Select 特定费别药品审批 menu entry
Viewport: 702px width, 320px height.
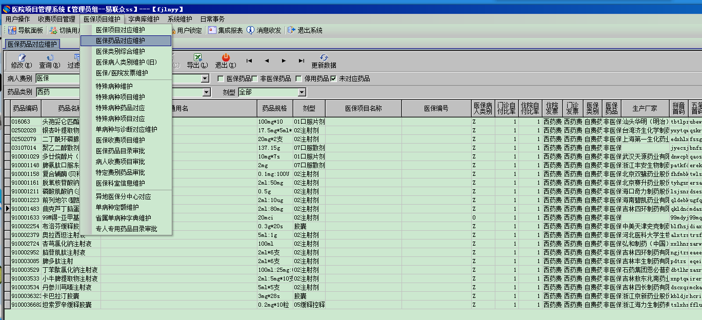[x=126, y=172]
